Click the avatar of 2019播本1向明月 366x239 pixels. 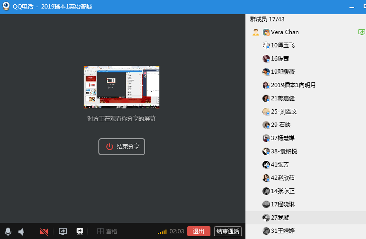[x=266, y=85]
